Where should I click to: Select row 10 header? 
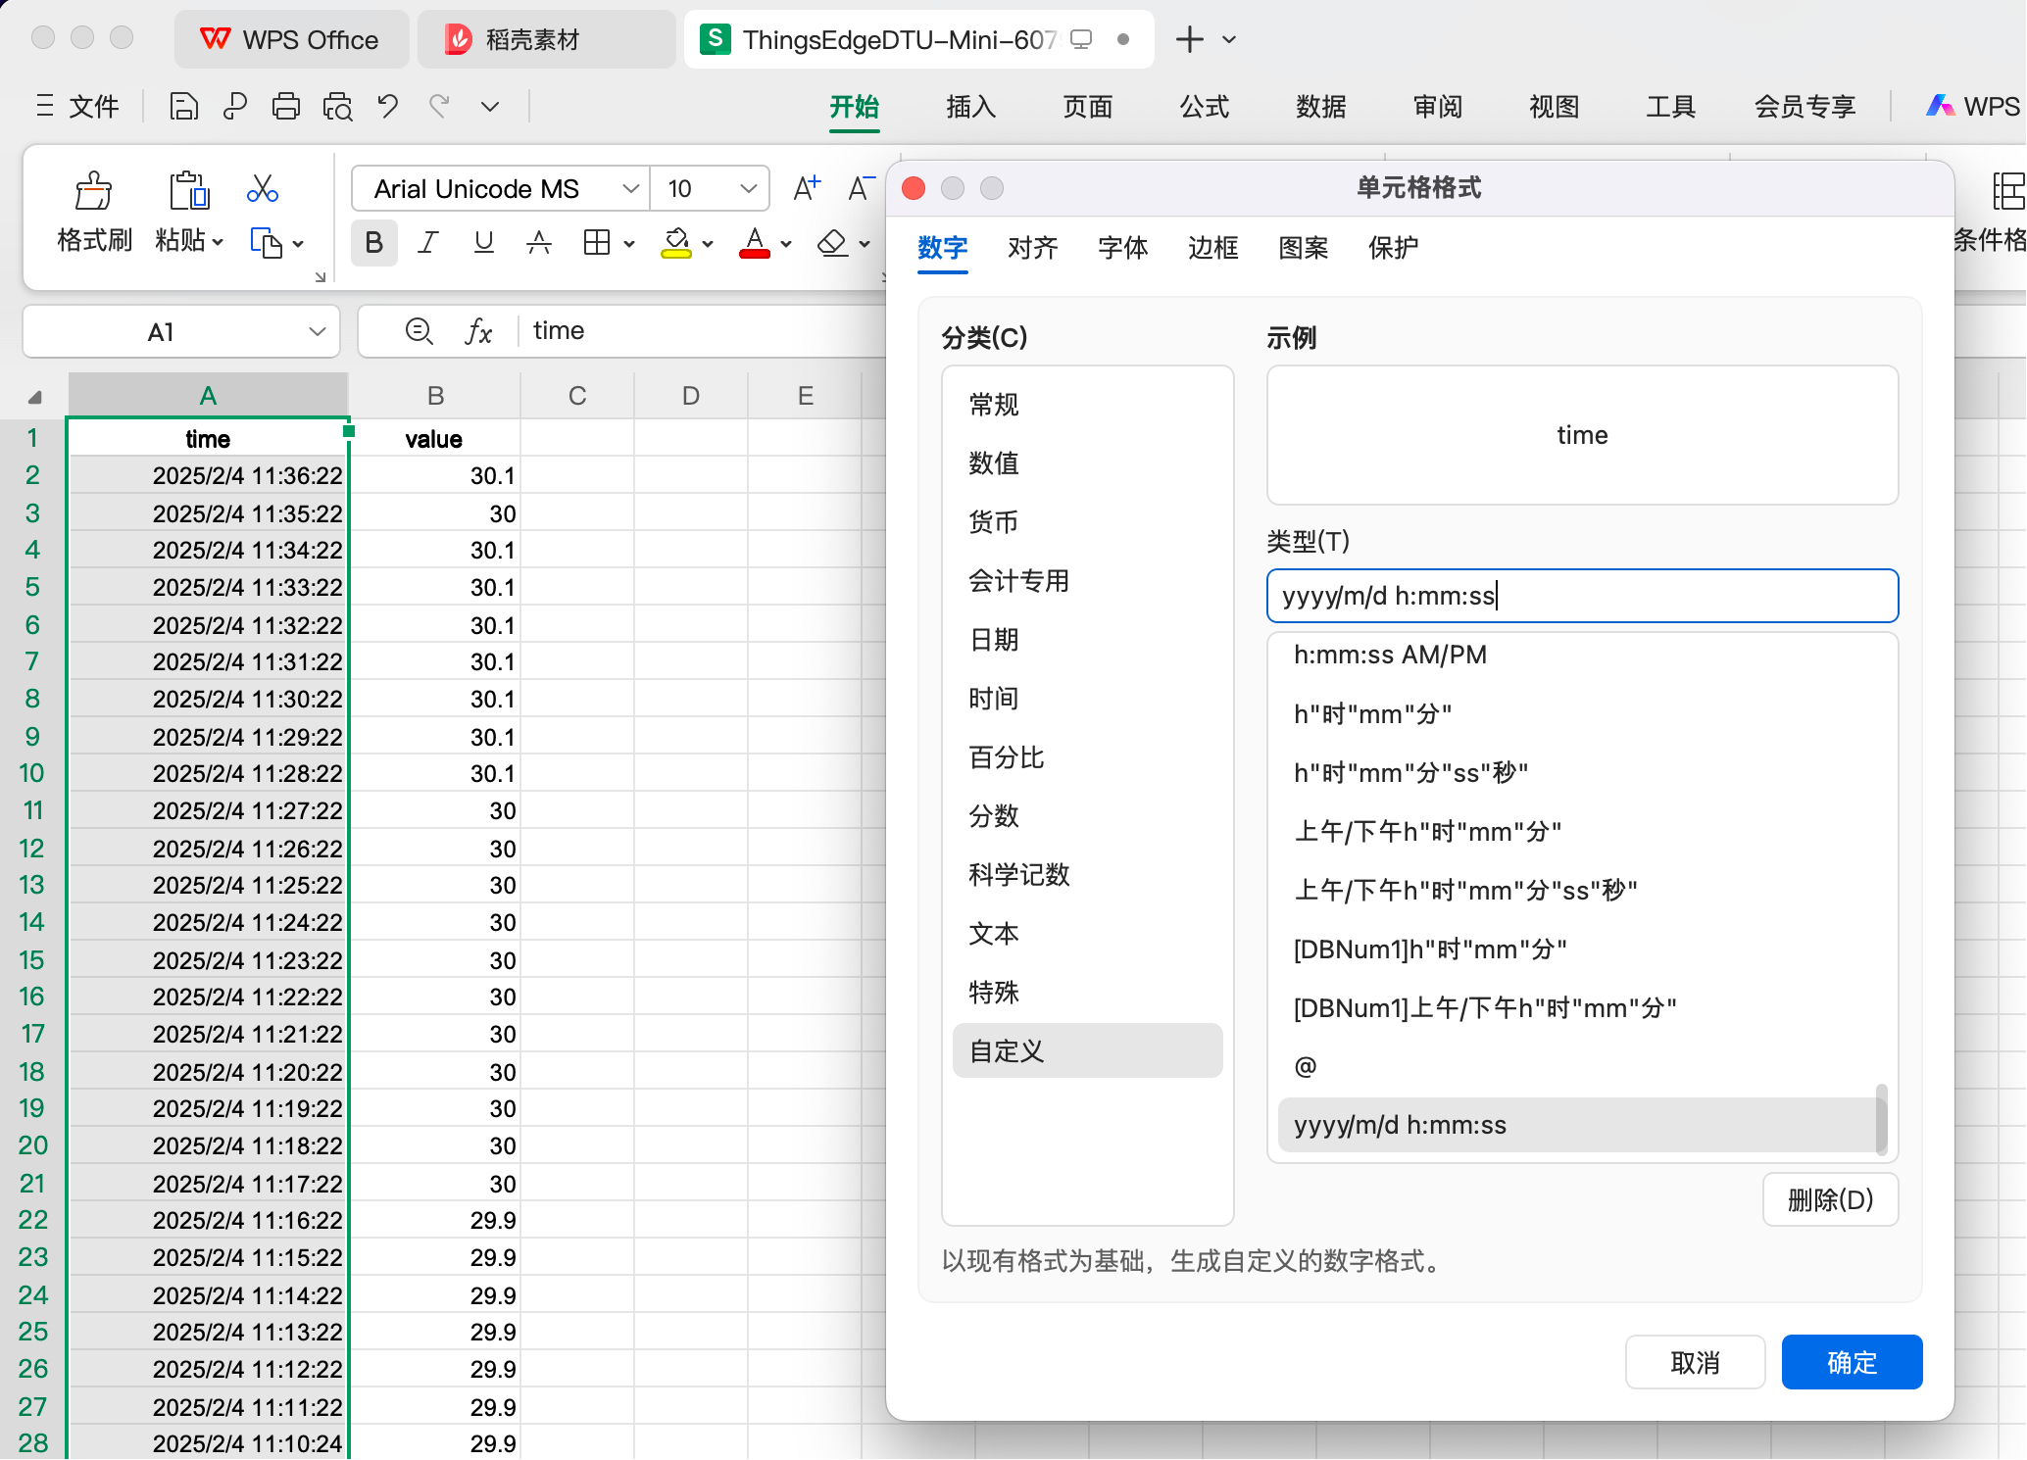point(32,773)
